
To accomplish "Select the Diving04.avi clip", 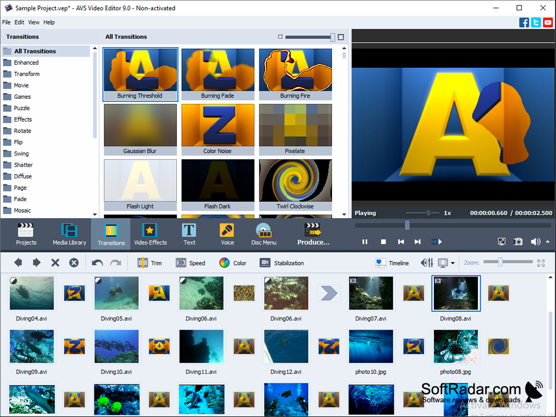I will tap(31, 293).
